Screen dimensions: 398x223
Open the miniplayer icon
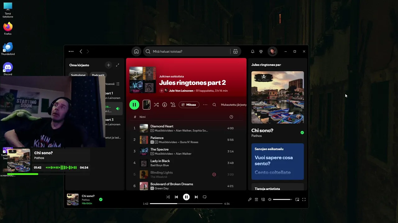click(297, 199)
